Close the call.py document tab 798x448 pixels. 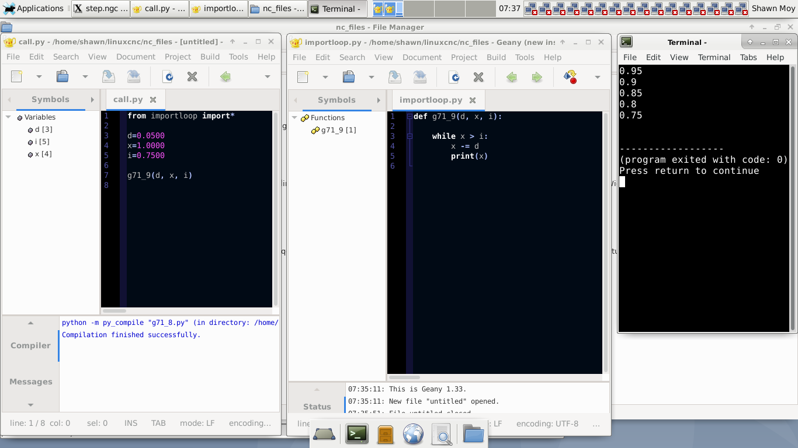(x=153, y=100)
